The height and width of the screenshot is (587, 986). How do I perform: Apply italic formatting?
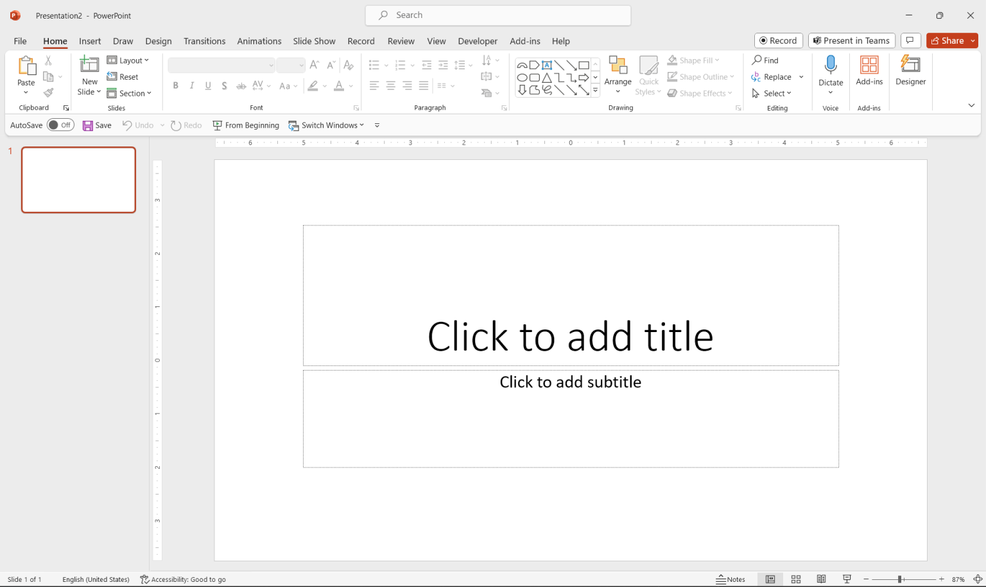[191, 85]
